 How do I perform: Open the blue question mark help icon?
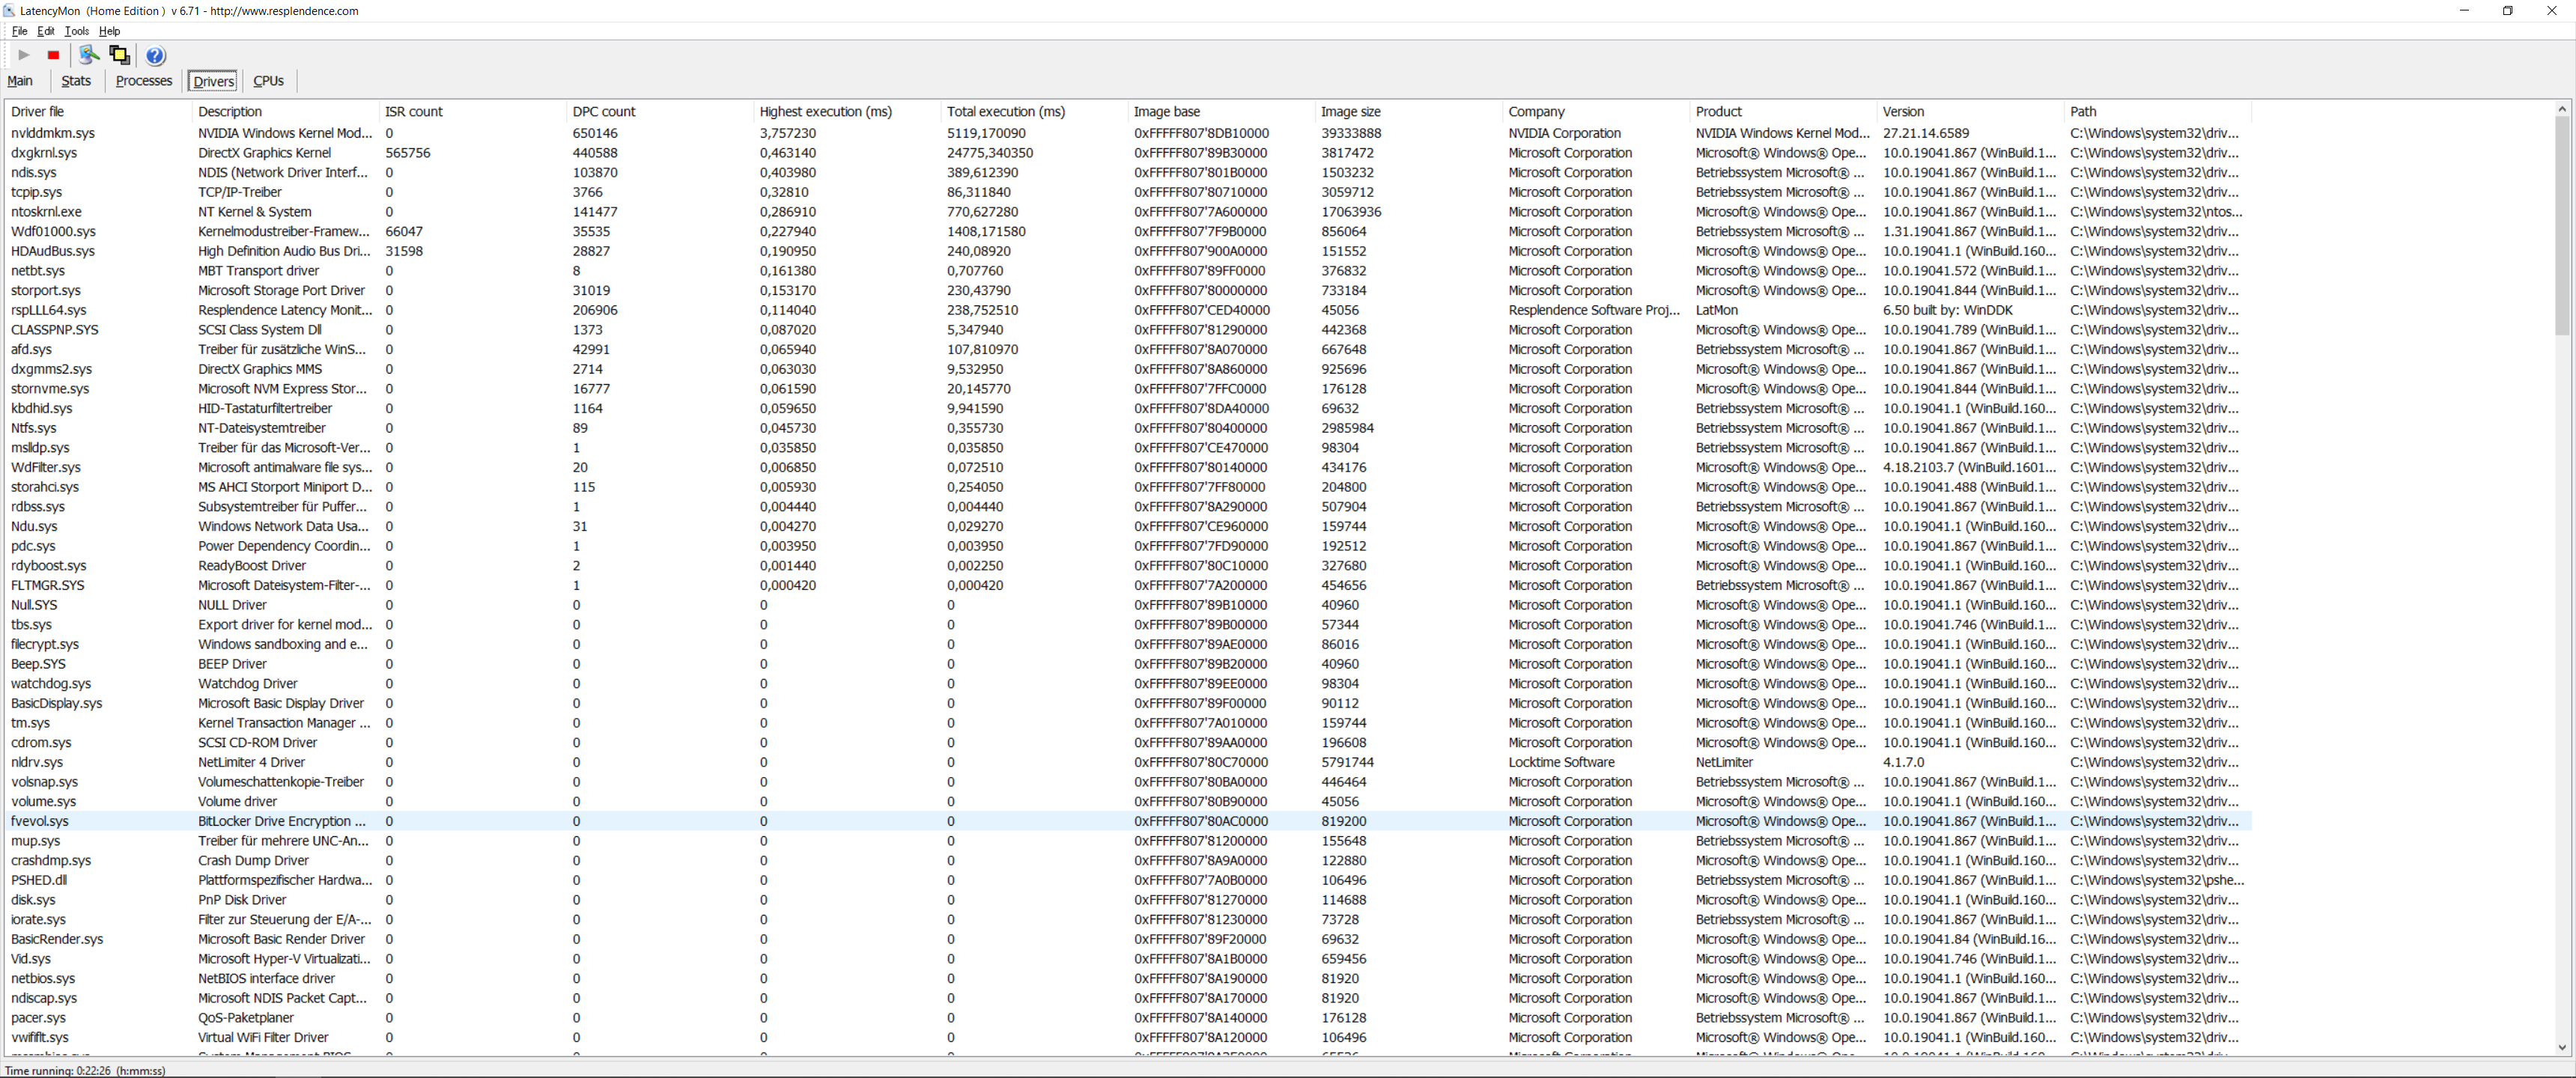[x=155, y=55]
